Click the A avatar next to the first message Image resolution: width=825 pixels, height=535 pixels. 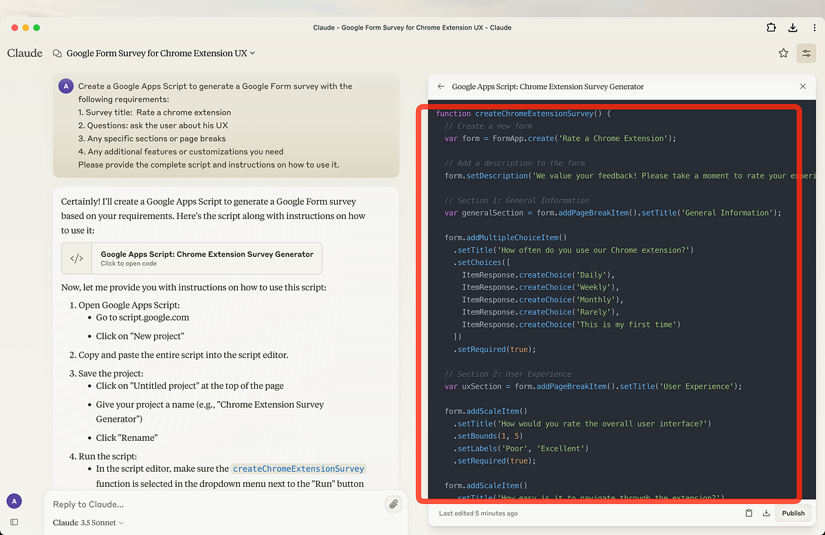[x=65, y=85]
